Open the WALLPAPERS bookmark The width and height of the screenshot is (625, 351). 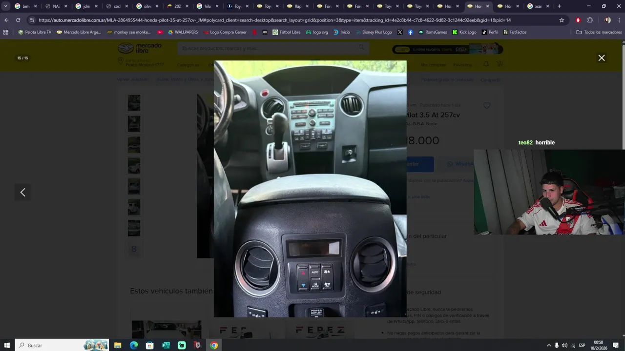[183, 32]
